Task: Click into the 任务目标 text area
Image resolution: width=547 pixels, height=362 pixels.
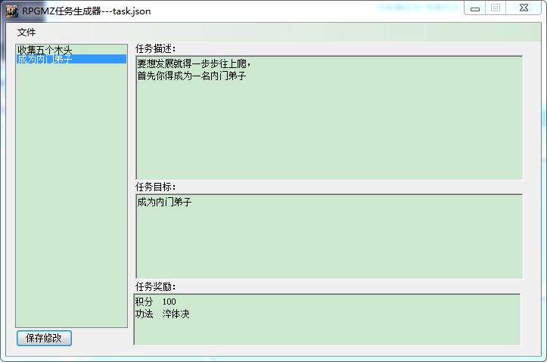Action: pos(329,237)
